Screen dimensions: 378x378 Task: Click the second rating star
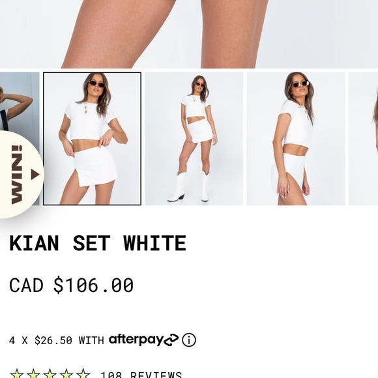(x=33, y=373)
